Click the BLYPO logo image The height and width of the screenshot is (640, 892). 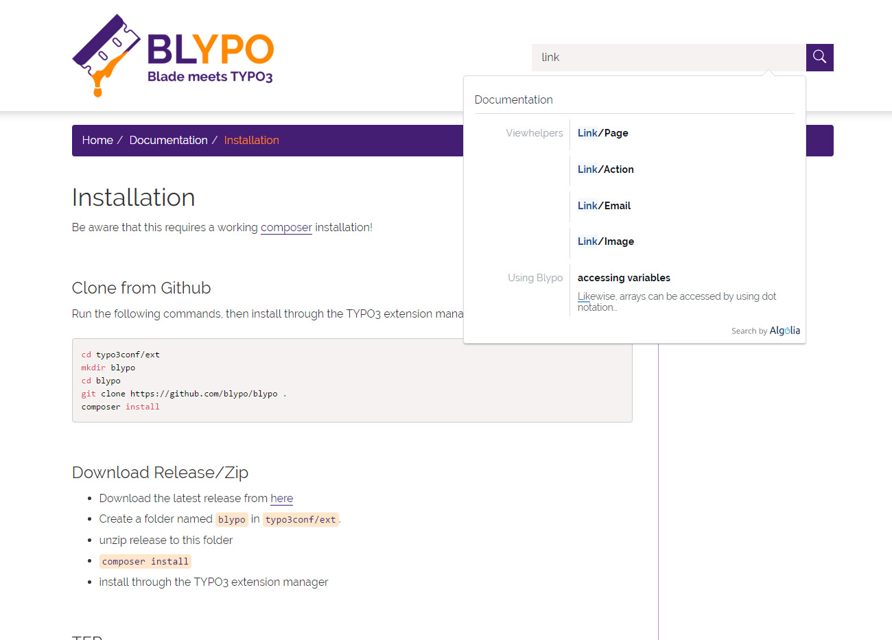[x=174, y=56]
